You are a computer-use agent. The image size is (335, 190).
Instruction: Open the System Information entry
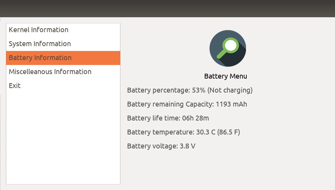click(63, 44)
